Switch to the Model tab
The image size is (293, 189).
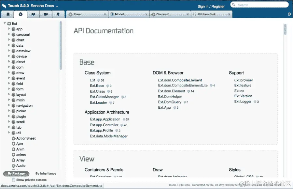pyautogui.click(x=129, y=14)
